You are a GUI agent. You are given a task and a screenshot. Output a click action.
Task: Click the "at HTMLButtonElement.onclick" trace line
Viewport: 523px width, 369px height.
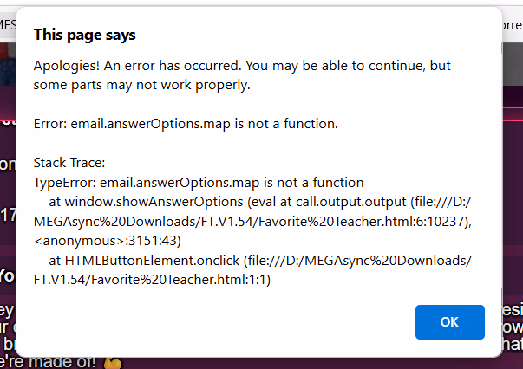260,261
